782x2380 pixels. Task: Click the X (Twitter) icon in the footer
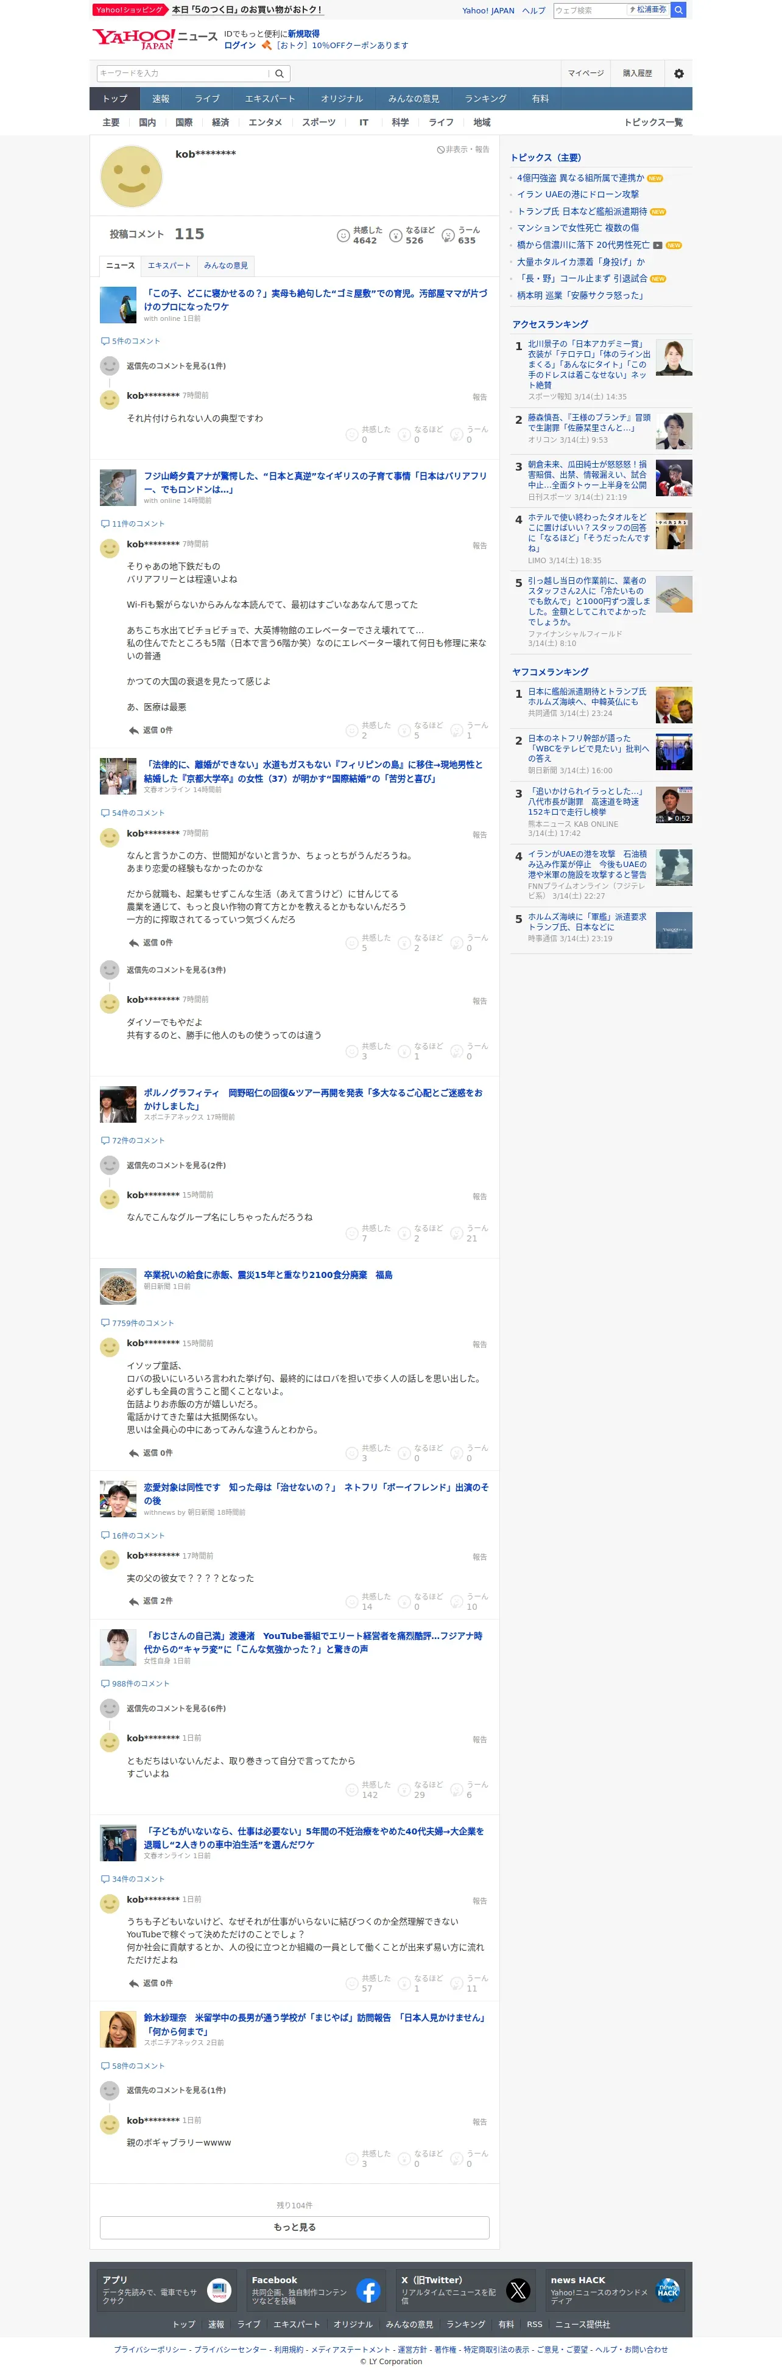click(518, 2290)
